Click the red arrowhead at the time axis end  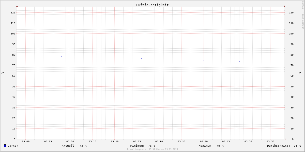tap(285, 139)
